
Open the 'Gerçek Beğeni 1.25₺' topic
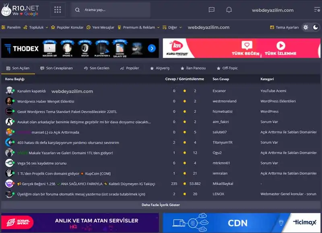[x=86, y=184]
